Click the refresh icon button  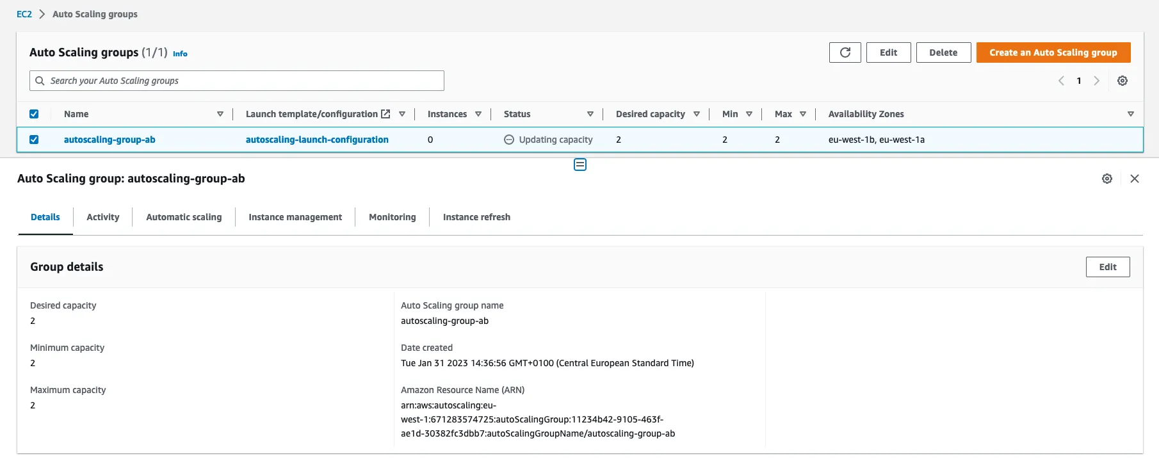[x=845, y=52]
